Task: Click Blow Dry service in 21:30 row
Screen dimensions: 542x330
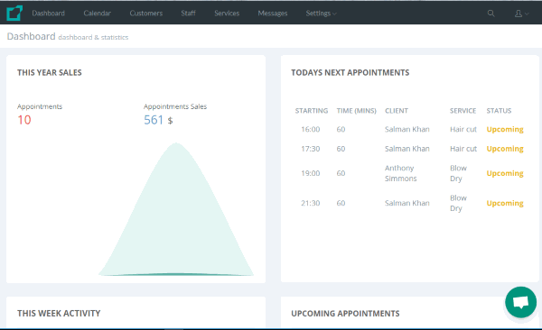Action: (458, 203)
